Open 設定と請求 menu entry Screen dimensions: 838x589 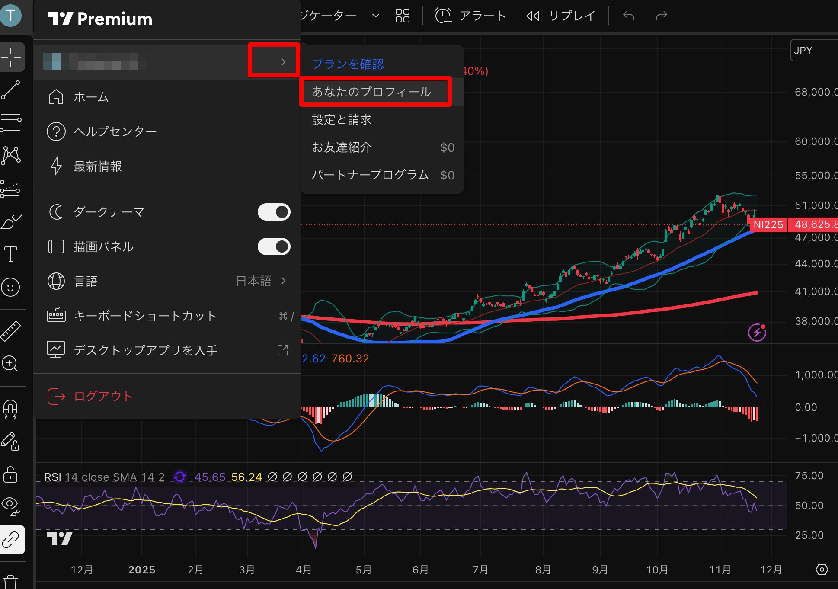[x=342, y=120]
